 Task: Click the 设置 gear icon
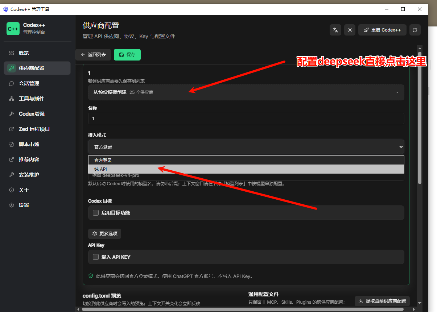click(x=12, y=205)
